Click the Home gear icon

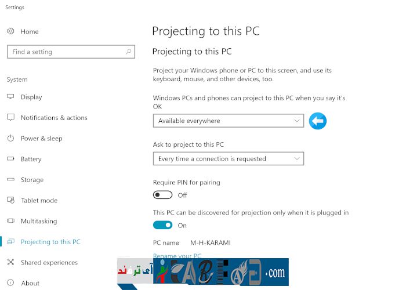click(x=10, y=31)
